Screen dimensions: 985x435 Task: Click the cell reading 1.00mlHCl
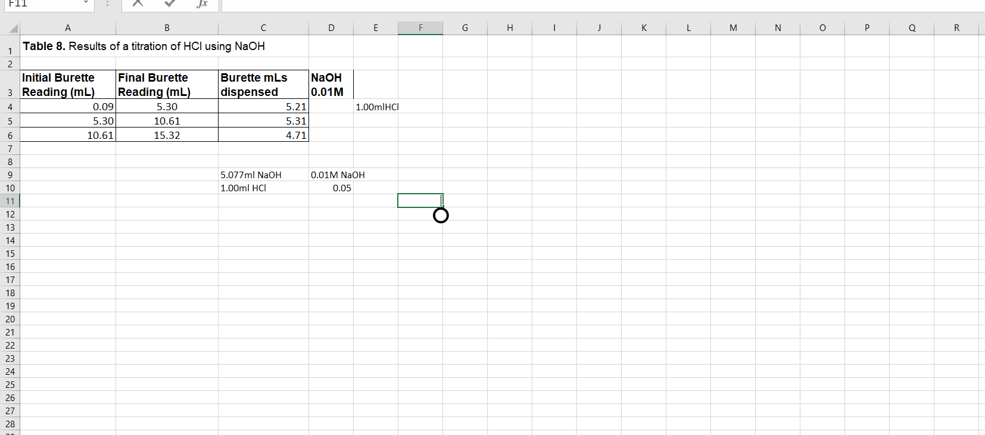tap(376, 107)
